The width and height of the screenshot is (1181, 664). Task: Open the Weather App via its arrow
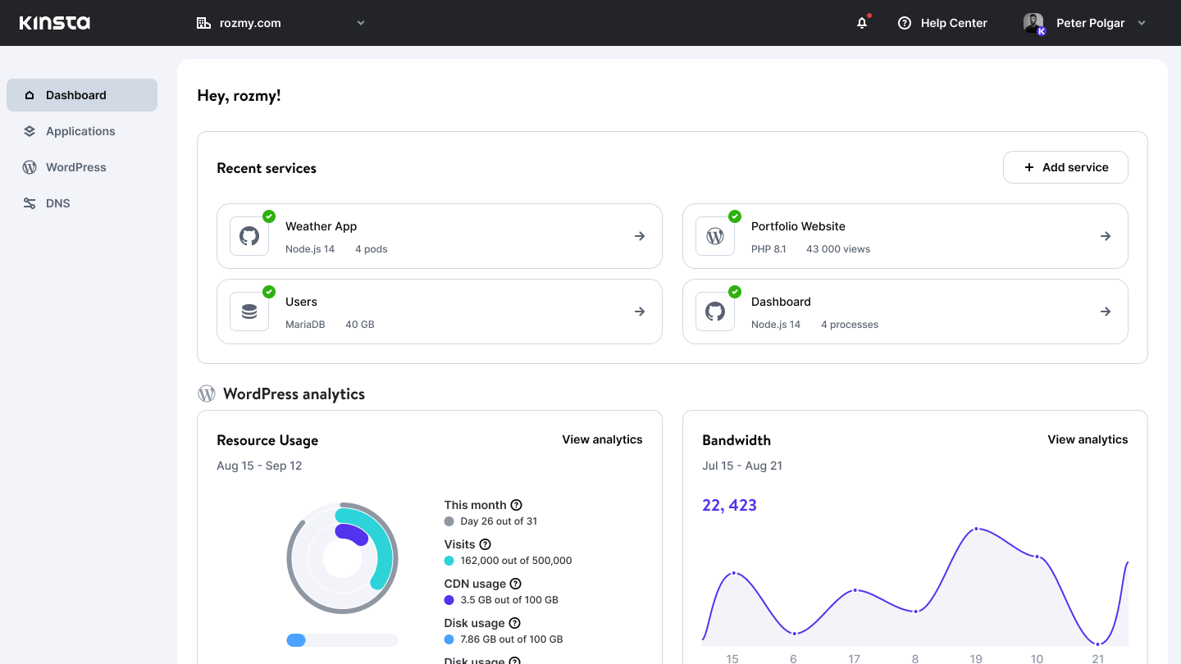click(640, 235)
